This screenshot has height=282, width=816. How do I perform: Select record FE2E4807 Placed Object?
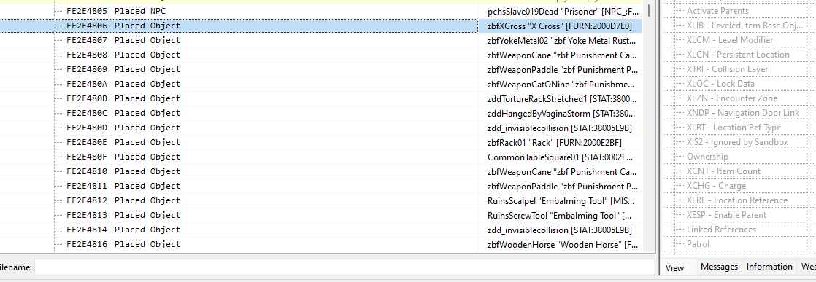(x=123, y=40)
